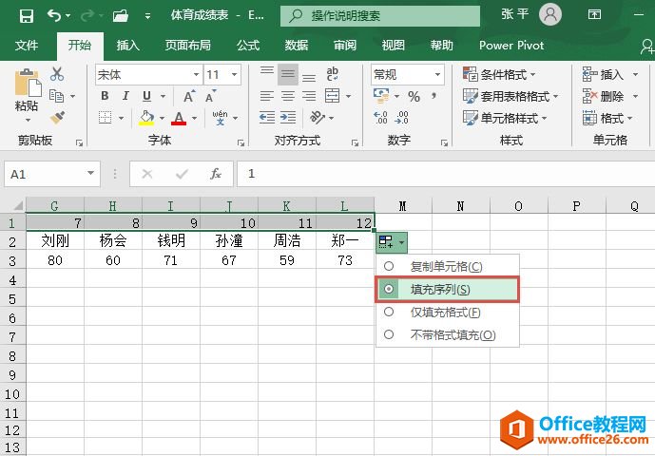Screen dimensions: 655x456
Task: Open the font group dialog launcher
Action: (241, 142)
